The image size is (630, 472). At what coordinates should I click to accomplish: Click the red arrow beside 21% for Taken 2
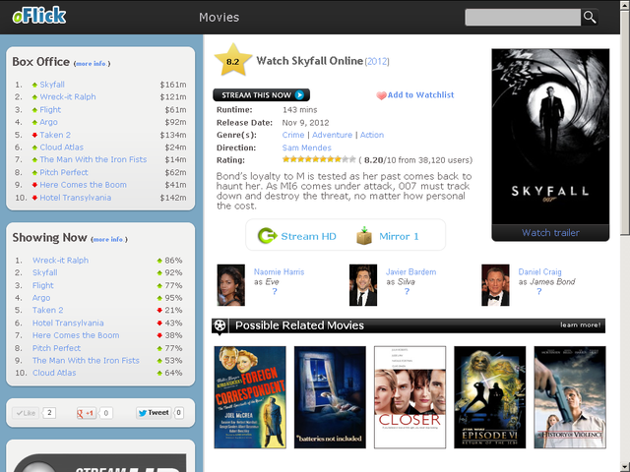point(159,311)
